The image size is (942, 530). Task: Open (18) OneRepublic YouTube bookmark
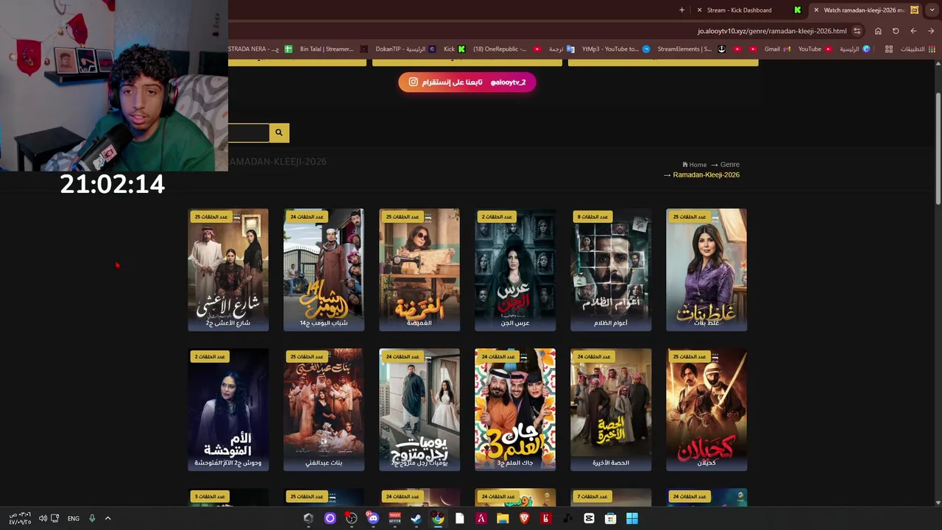pos(506,49)
